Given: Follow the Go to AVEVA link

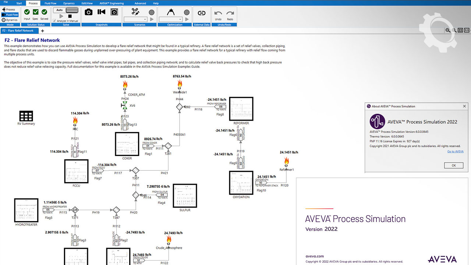Looking at the screenshot, I should (x=455, y=152).
